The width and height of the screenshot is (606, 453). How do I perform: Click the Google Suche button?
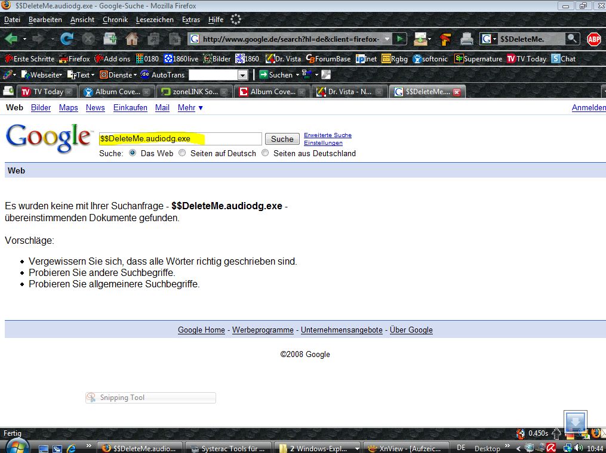coord(282,139)
